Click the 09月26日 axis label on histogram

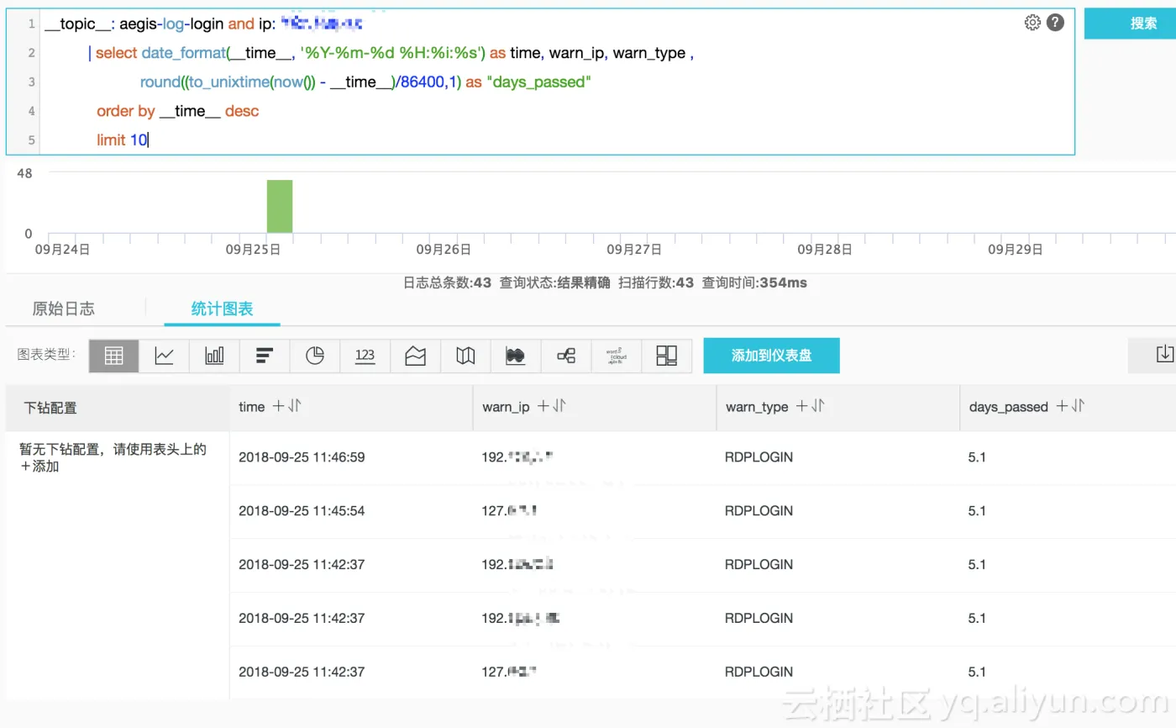point(443,250)
